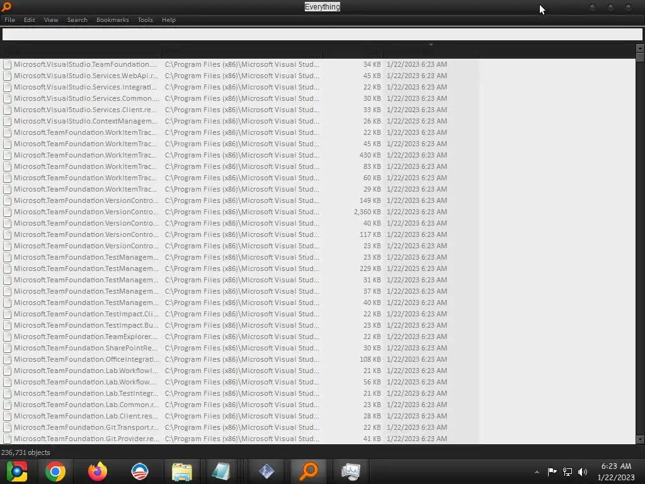Open the Help menu
The height and width of the screenshot is (484, 645).
click(168, 20)
